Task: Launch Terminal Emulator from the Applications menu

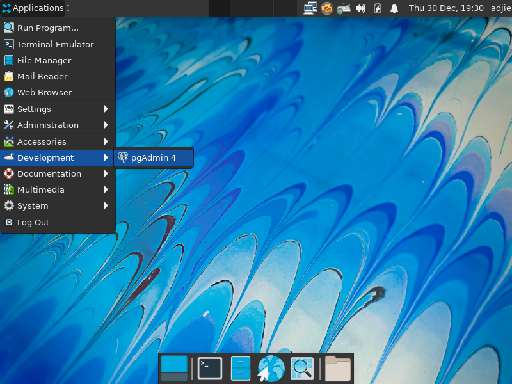Action: [58, 44]
